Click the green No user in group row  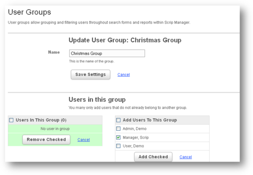point(55,128)
